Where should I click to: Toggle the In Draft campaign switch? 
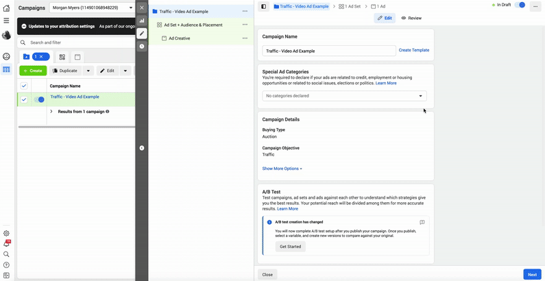(520, 5)
